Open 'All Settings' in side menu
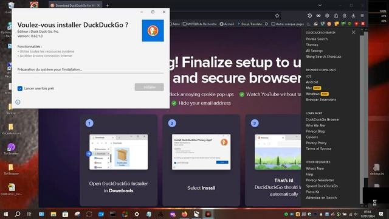The width and height of the screenshot is (389, 219). [x=314, y=50]
